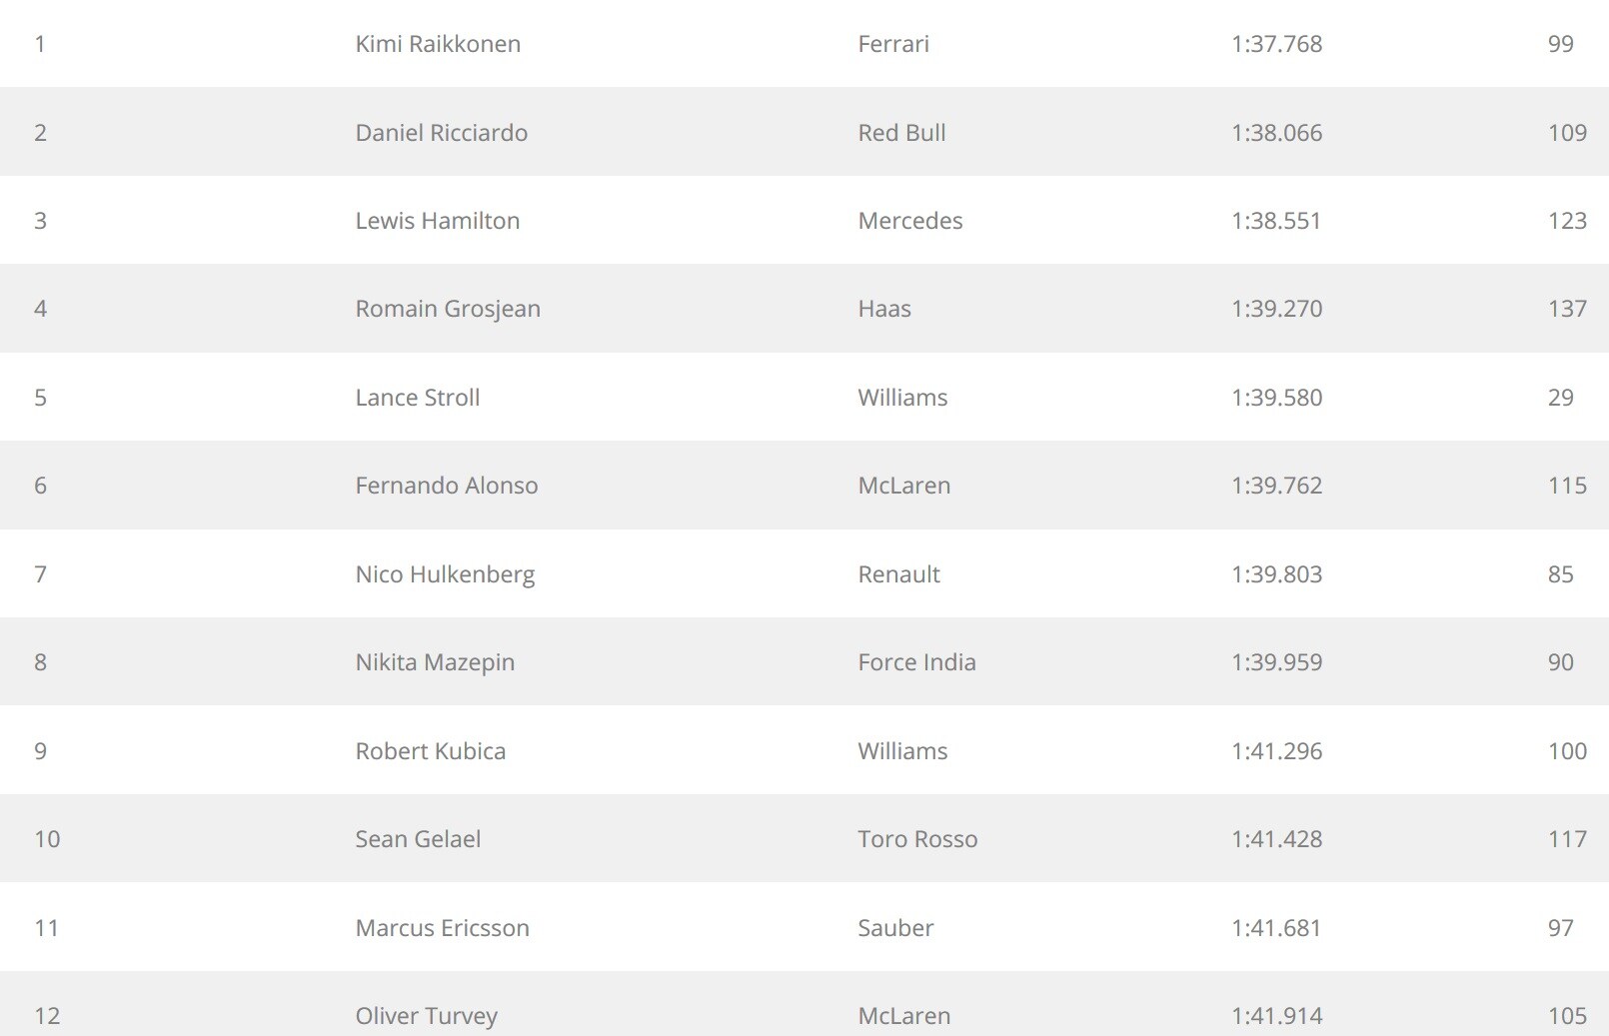Select Oliver Turvey in row 12
This screenshot has height=1036, width=1609.
click(x=427, y=1016)
